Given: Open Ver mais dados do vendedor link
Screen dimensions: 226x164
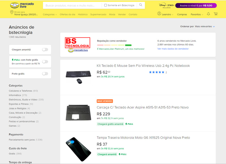Looking at the screenshot, I should click(173, 49).
